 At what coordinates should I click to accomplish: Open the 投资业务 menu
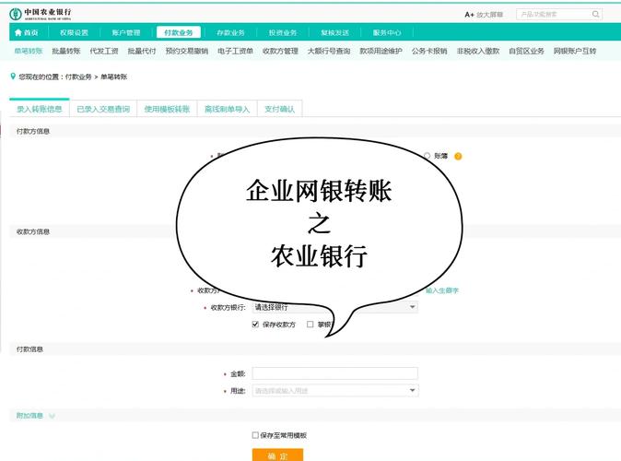[x=282, y=32]
